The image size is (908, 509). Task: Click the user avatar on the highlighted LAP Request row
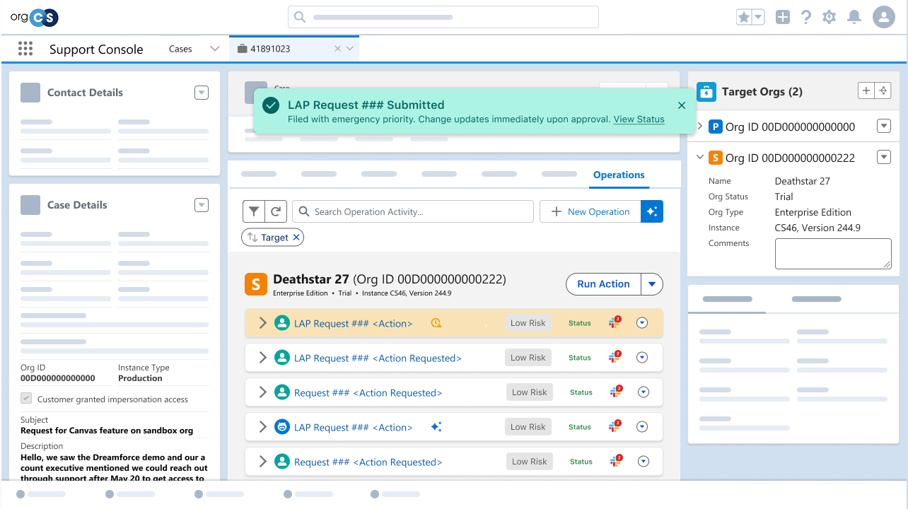tap(282, 323)
